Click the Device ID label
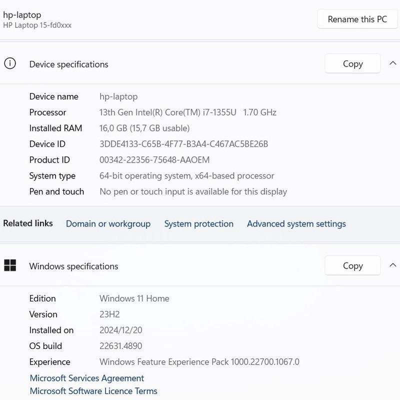The image size is (400, 400). pos(47,144)
